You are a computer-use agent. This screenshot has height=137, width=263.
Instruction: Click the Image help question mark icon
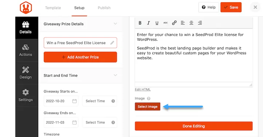pyautogui.click(x=149, y=98)
